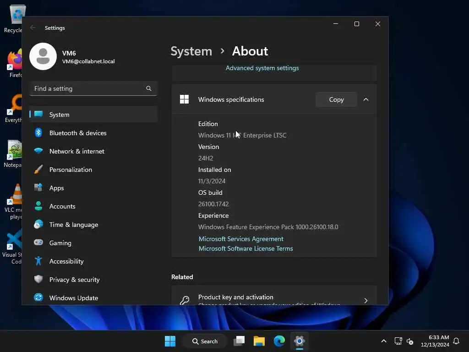Image resolution: width=469 pixels, height=352 pixels.
Task: Click the Windows Feature Experience Pack text
Action: pyautogui.click(x=268, y=227)
